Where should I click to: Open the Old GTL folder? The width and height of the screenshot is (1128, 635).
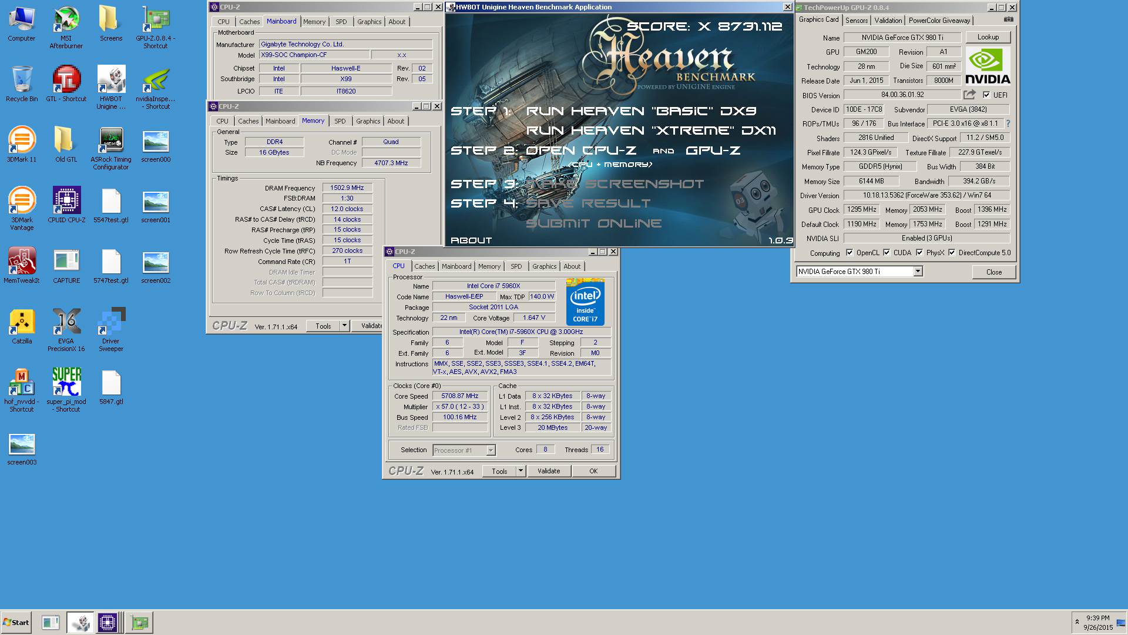pyautogui.click(x=66, y=145)
